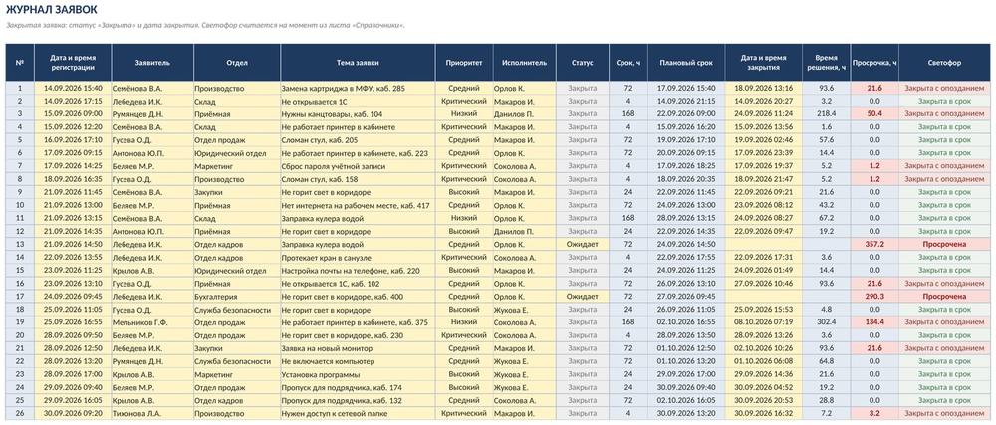
Task: Click overdue value '134.4' in row 19
Action: 874,322
